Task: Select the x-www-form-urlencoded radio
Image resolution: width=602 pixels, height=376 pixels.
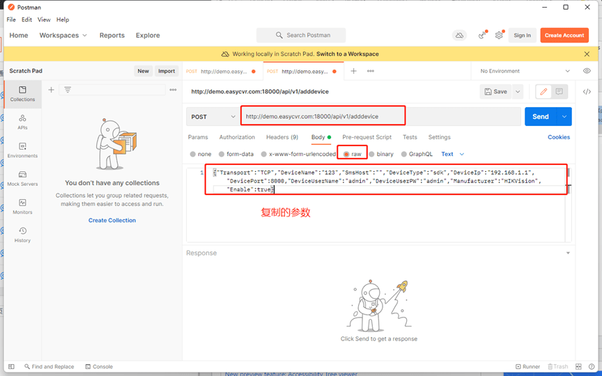Action: pyautogui.click(x=264, y=155)
